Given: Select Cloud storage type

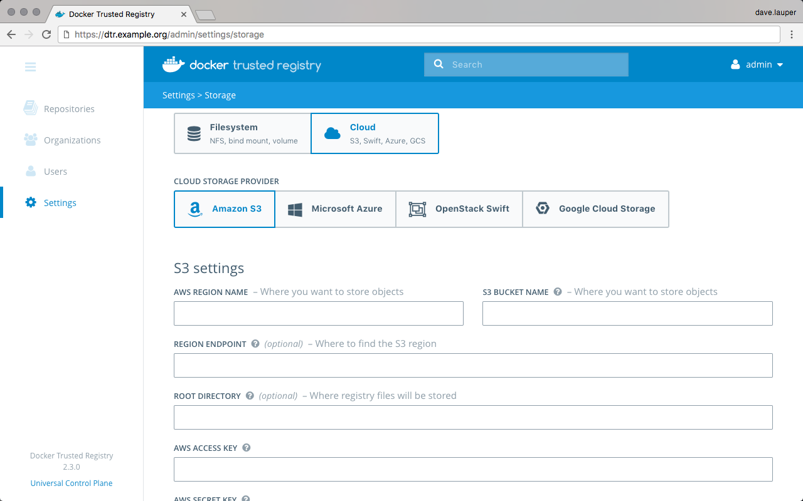Looking at the screenshot, I should point(375,133).
